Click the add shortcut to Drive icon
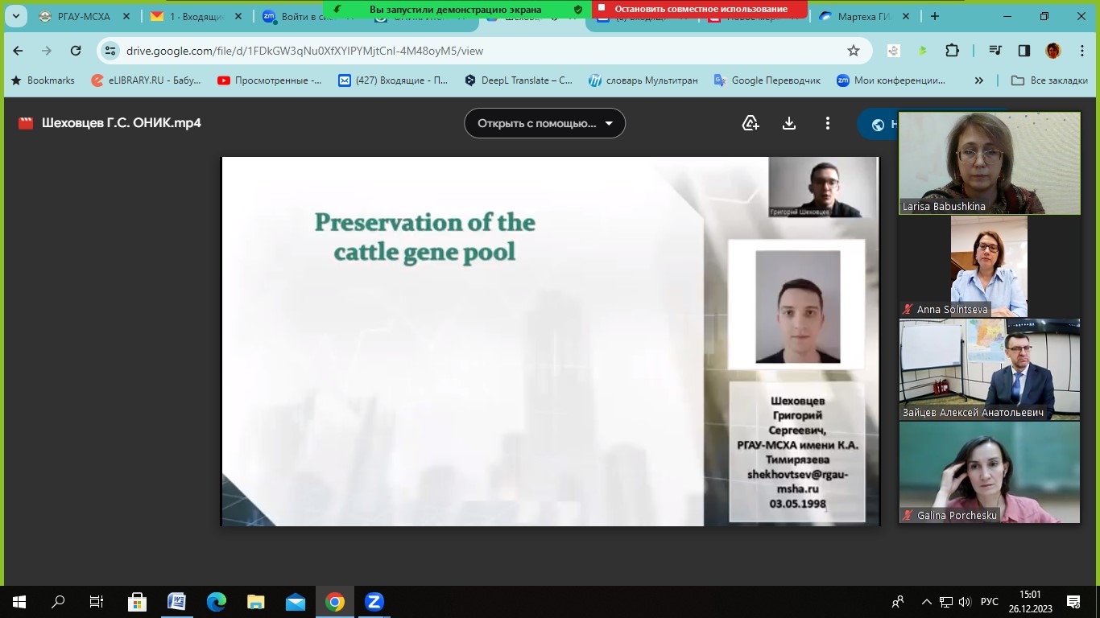The height and width of the screenshot is (618, 1100). [751, 123]
